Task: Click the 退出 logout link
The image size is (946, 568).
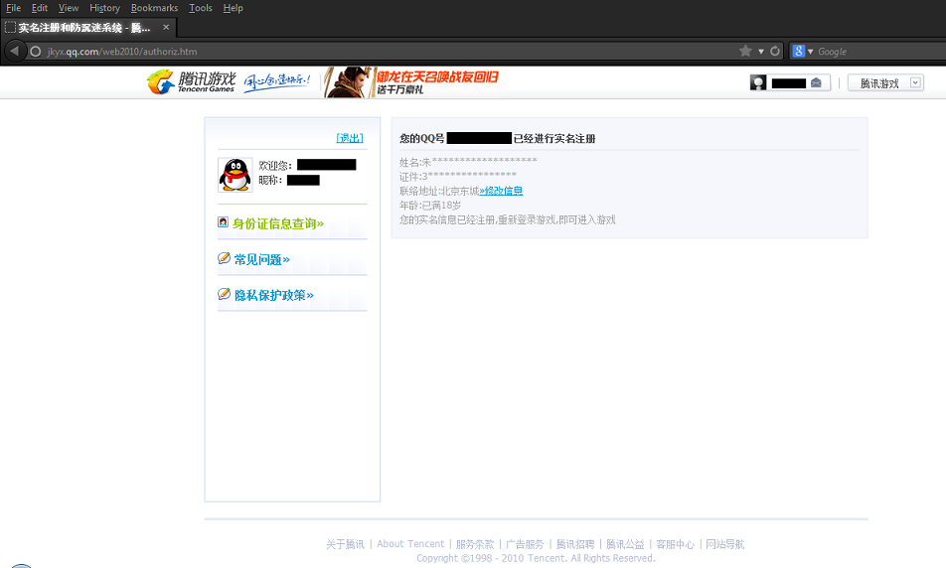Action: [350, 138]
